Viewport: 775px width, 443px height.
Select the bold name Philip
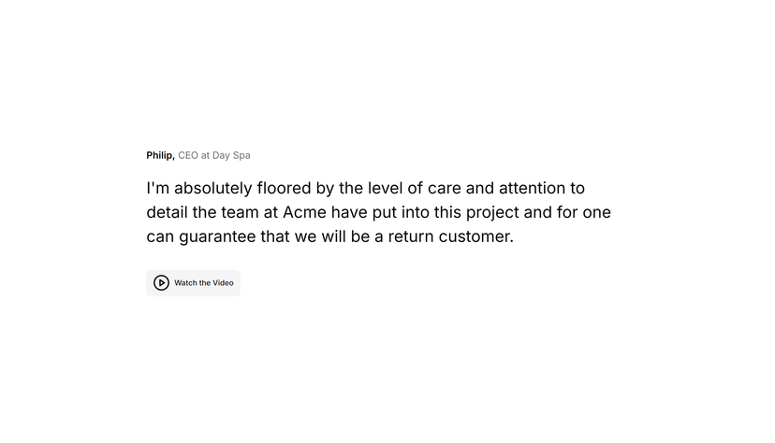point(161,155)
